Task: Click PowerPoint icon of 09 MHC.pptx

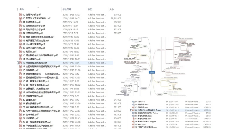Action: pyautogui.click(x=133, y=124)
